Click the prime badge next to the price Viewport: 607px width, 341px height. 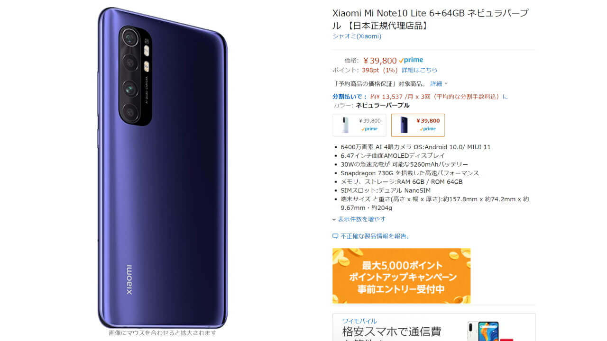(x=411, y=60)
